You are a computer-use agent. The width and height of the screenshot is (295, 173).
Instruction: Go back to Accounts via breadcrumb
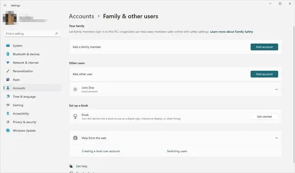point(81,16)
